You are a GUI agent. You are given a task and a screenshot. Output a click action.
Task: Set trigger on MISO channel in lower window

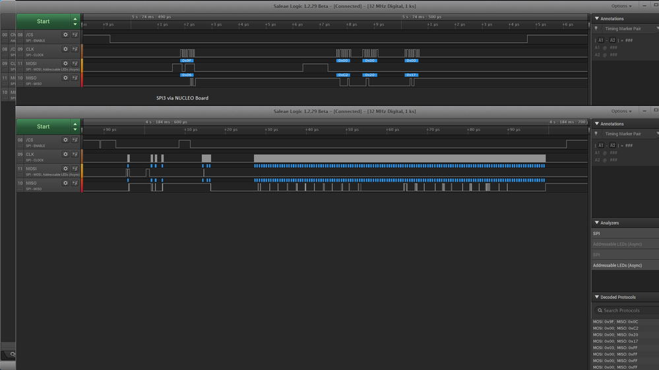coord(75,183)
